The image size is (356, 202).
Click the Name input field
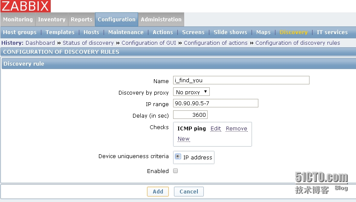pos(241,80)
